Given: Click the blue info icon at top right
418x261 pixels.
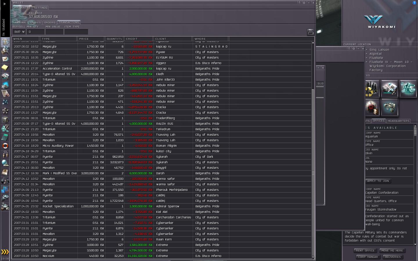Looking at the screenshot, I should click(414, 3).
